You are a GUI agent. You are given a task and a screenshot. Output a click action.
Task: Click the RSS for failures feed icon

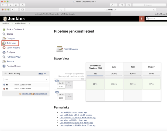33,94
